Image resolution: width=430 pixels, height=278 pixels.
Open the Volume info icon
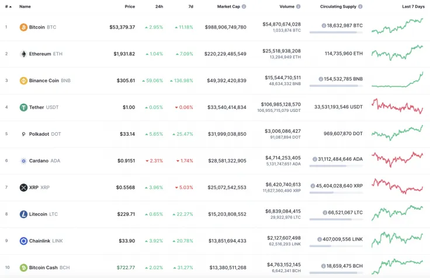point(299,6)
